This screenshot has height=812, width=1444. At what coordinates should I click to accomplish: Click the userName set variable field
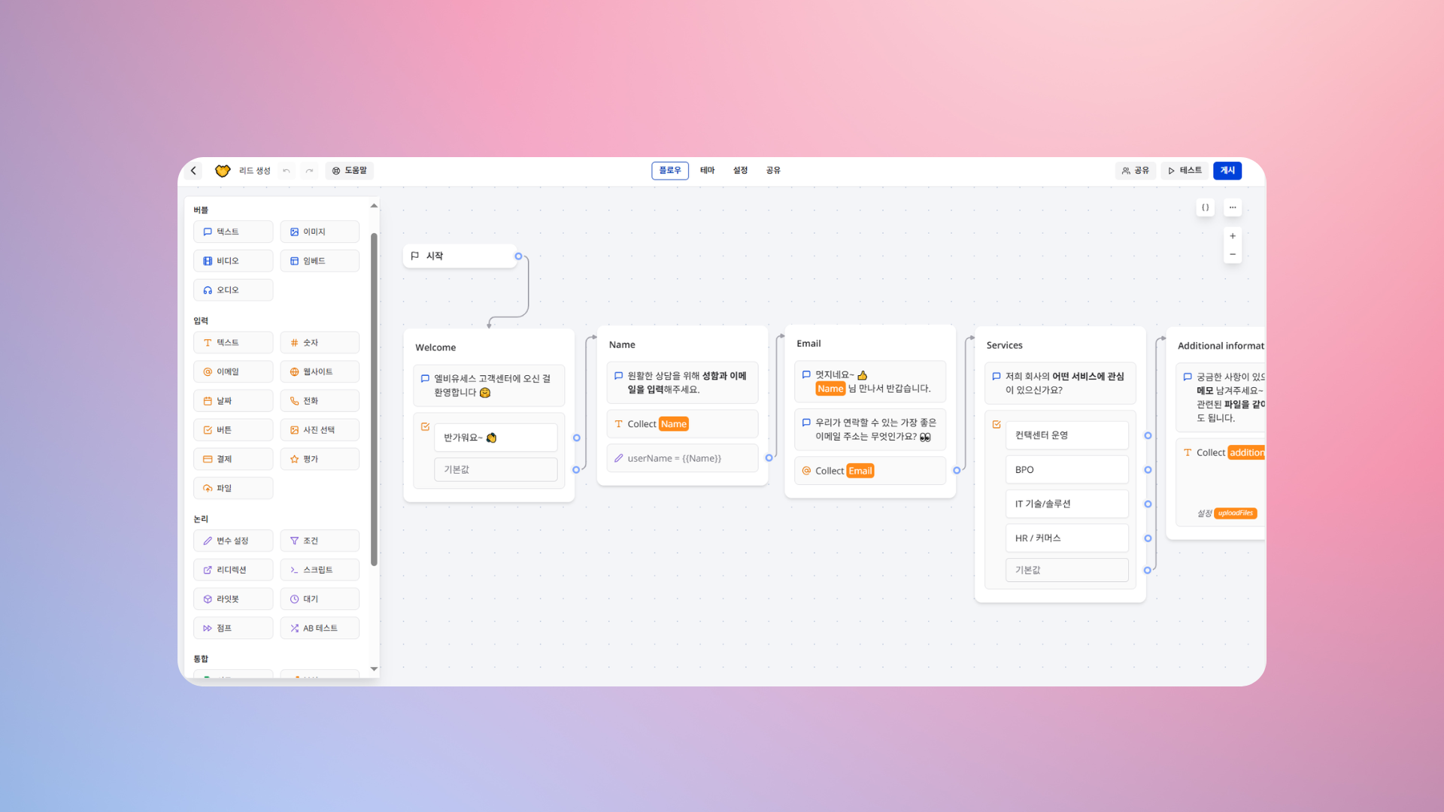[x=681, y=459]
